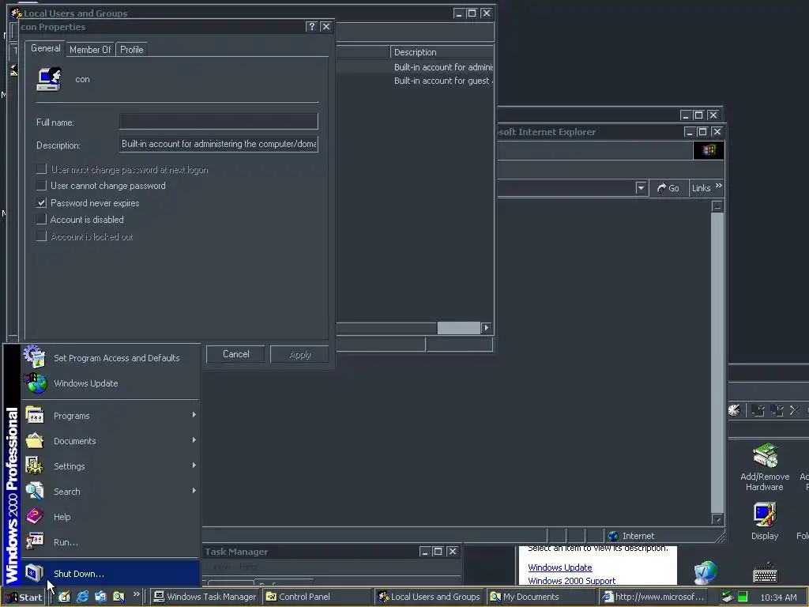The width and height of the screenshot is (809, 607).
Task: Click right scroll arrow in Local Users list
Action: click(486, 328)
